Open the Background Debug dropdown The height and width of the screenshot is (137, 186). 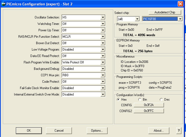[103, 69]
